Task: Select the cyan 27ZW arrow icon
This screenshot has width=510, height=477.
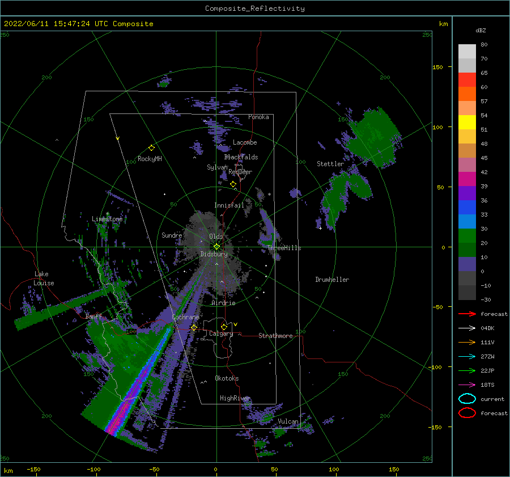Action: 467,357
